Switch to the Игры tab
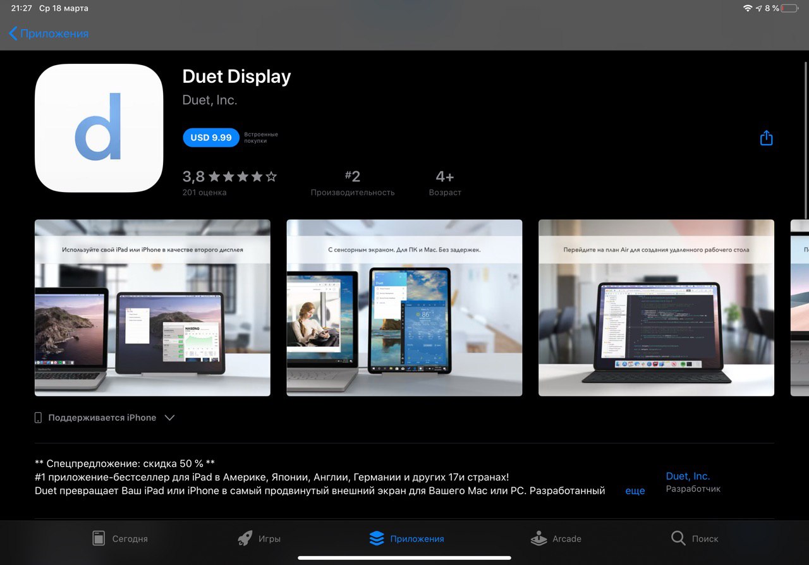The width and height of the screenshot is (809, 565). (259, 538)
